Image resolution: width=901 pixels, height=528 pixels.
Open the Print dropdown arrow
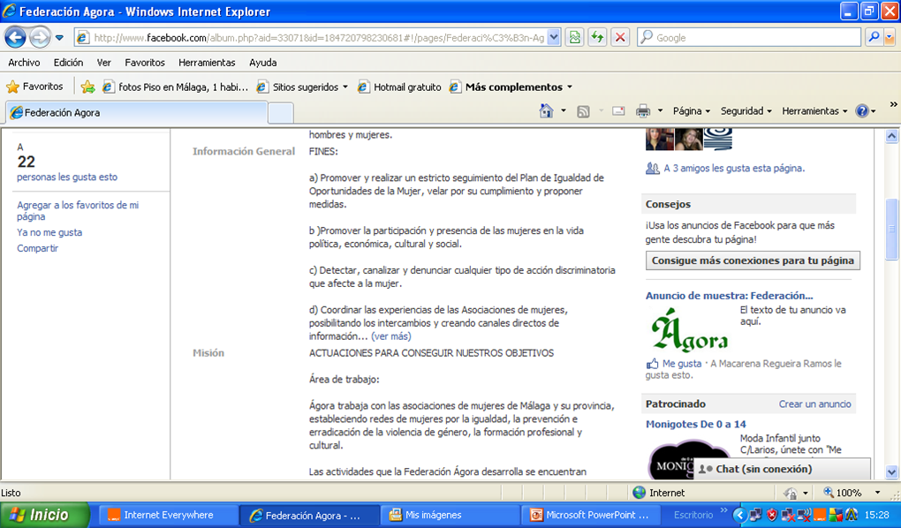point(660,111)
